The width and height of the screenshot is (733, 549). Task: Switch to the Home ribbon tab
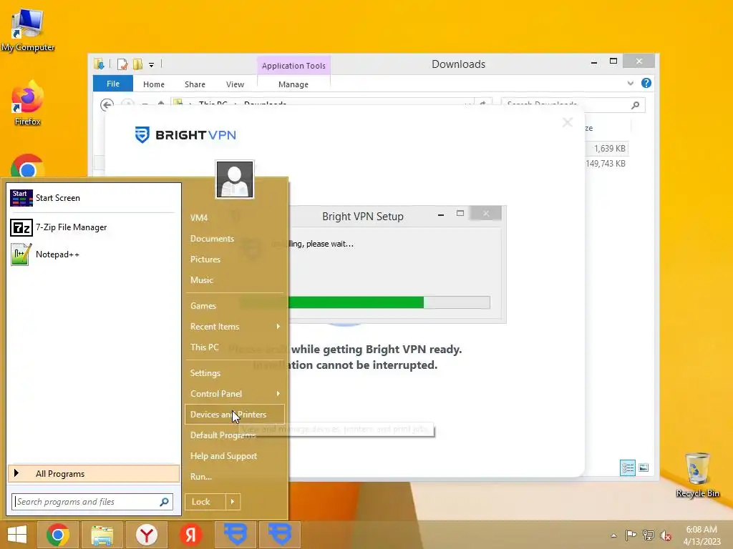[154, 84]
